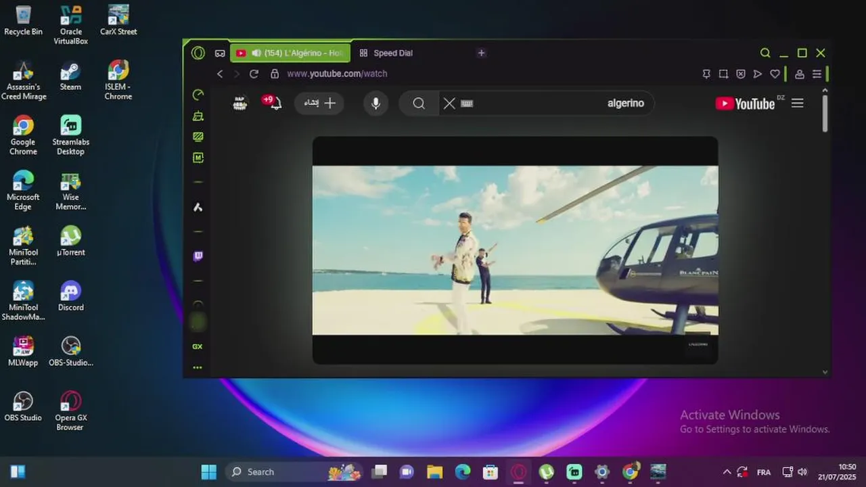This screenshot has height=487, width=866.
Task: Click the site security padlock icon
Action: (x=275, y=74)
